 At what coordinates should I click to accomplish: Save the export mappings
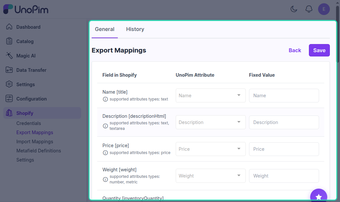pyautogui.click(x=319, y=50)
